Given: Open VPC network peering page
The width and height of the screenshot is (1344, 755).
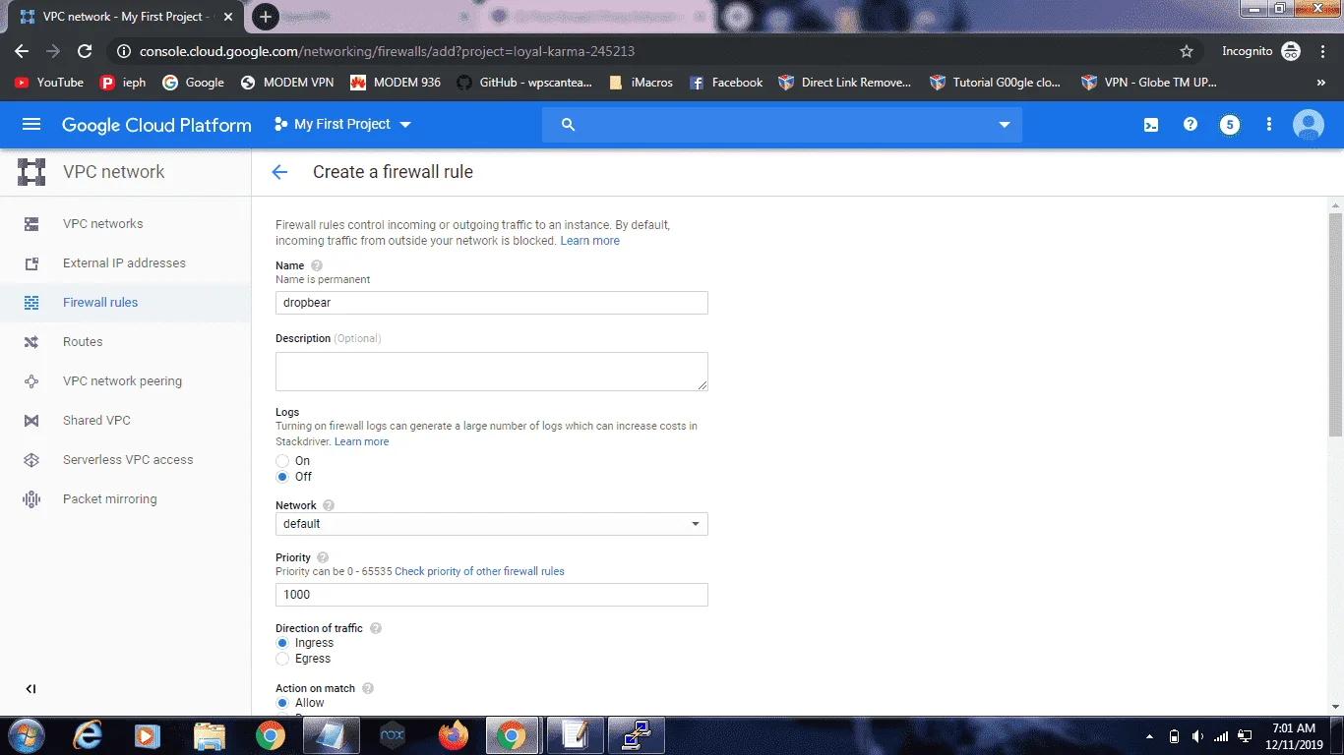Looking at the screenshot, I should tap(125, 381).
